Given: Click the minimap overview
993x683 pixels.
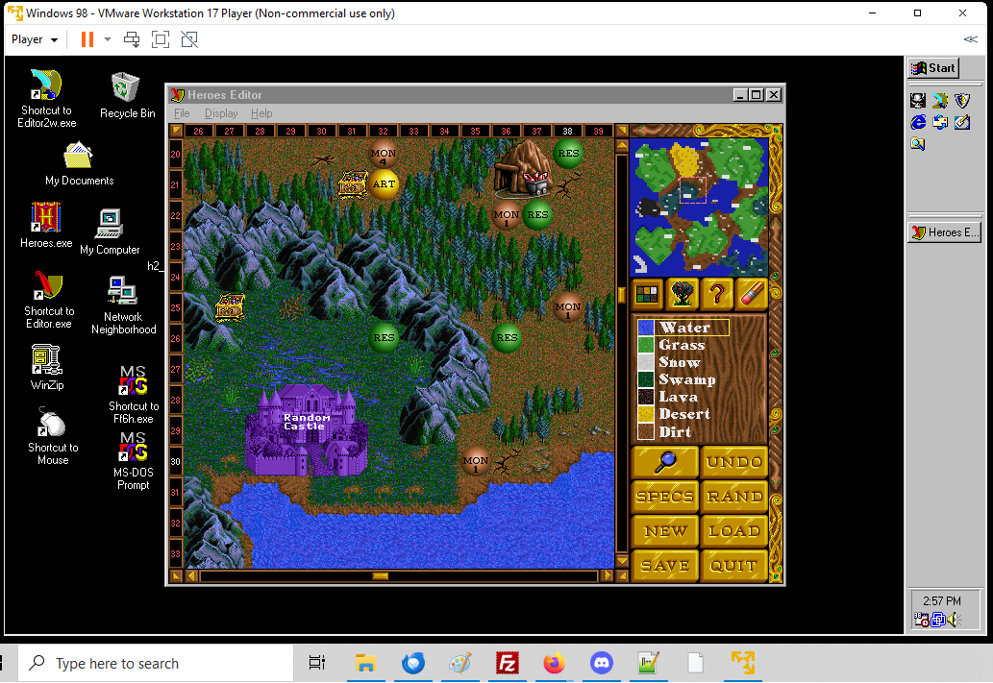Looking at the screenshot, I should pos(699,207).
